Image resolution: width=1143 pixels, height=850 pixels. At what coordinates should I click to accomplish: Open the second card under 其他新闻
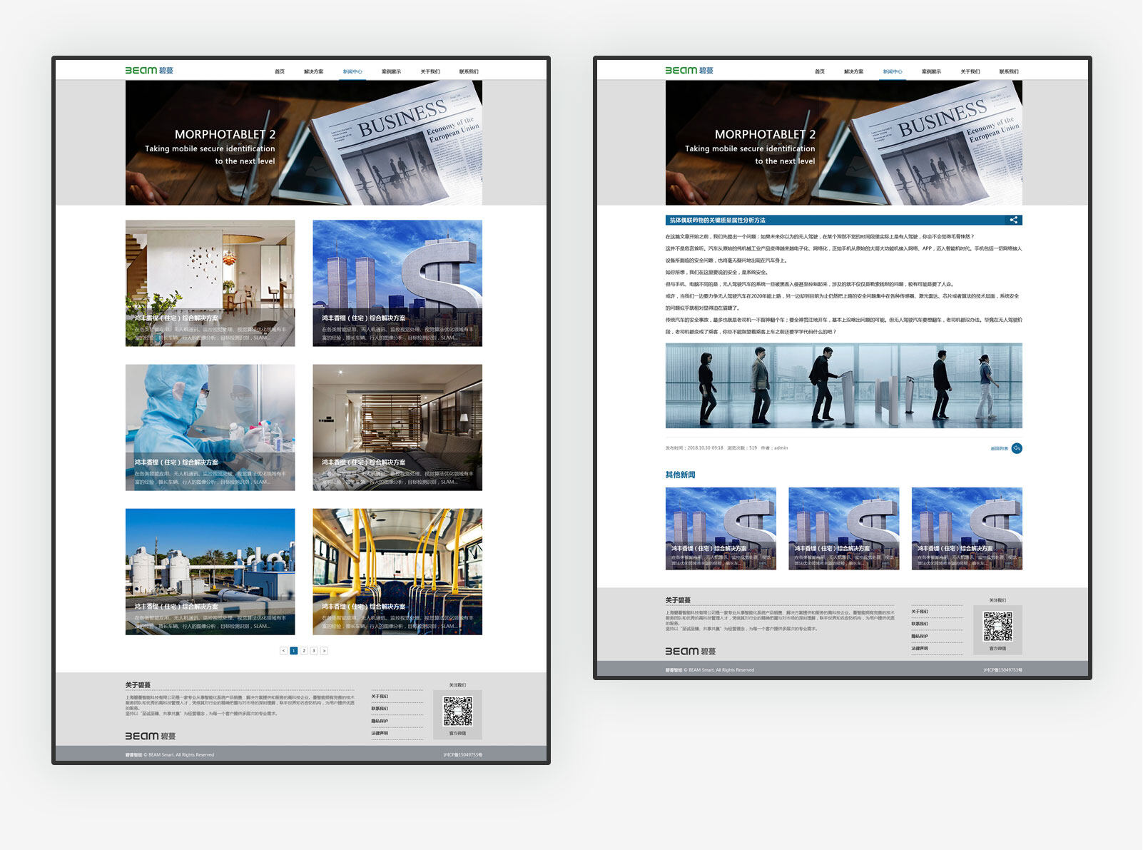click(x=844, y=529)
